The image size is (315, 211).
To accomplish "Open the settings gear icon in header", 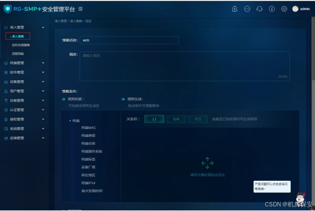I will pos(284,9).
